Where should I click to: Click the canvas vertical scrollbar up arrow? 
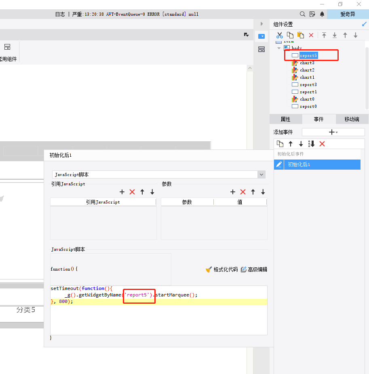(x=250, y=68)
